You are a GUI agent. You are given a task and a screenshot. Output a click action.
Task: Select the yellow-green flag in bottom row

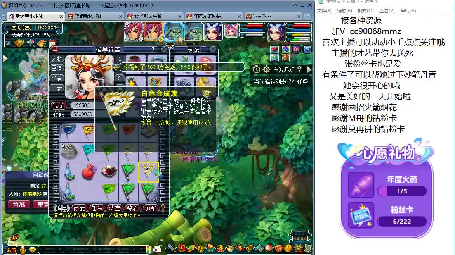click(109, 191)
